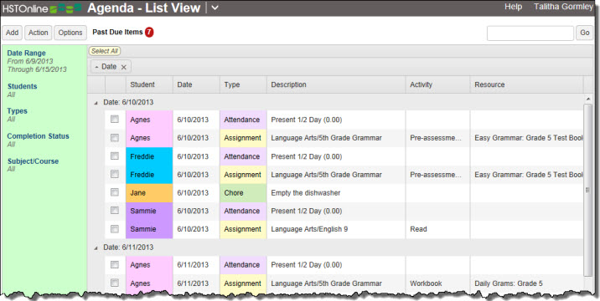Viewport: 600px width, 301px height.
Task: Check Sammie Assignment row checkbox
Action: pyautogui.click(x=115, y=229)
